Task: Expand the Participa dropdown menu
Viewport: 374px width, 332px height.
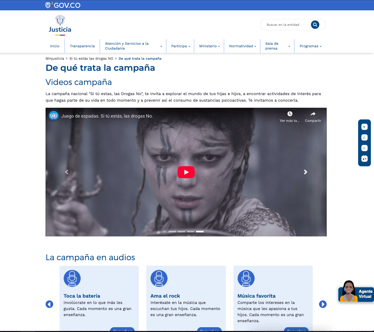Action: pos(180,46)
